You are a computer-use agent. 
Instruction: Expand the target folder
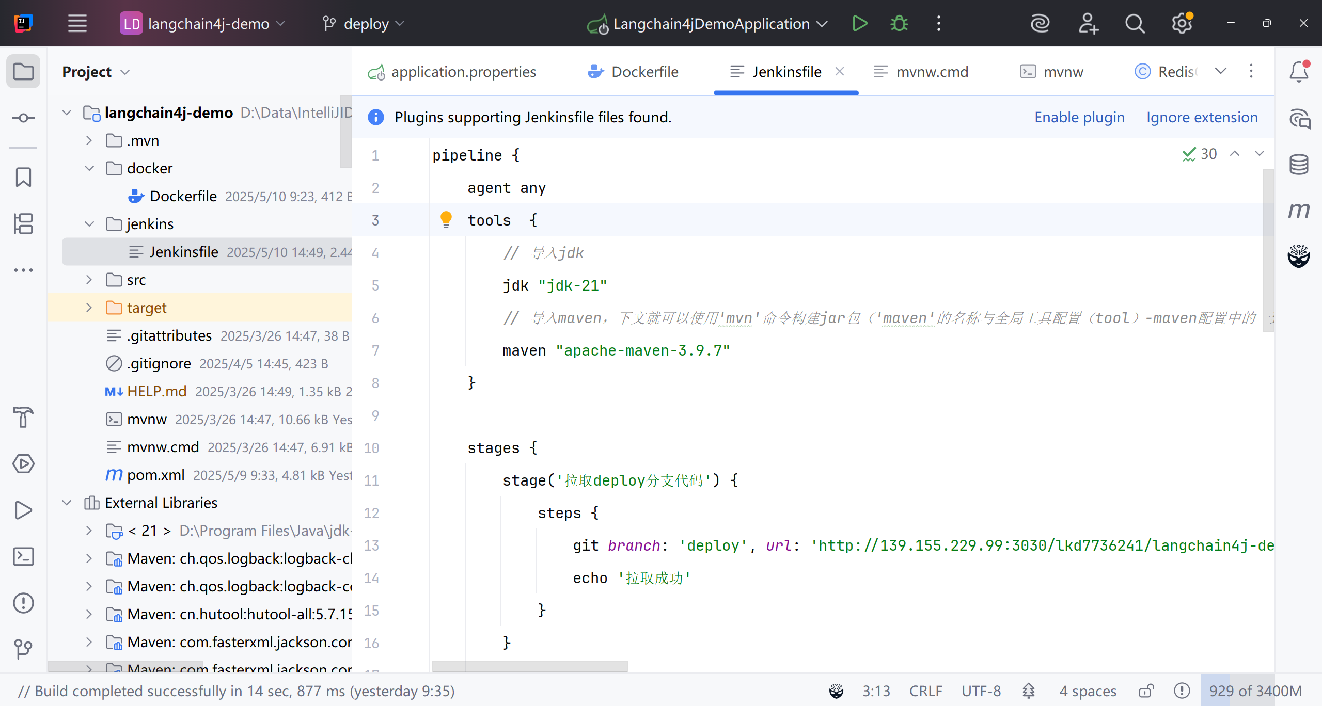click(x=89, y=308)
